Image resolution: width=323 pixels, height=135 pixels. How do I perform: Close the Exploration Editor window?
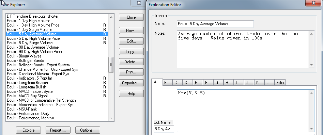pyautogui.click(x=313, y=3)
